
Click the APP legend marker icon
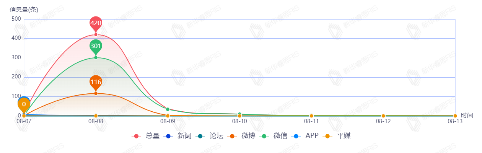tap(296, 136)
